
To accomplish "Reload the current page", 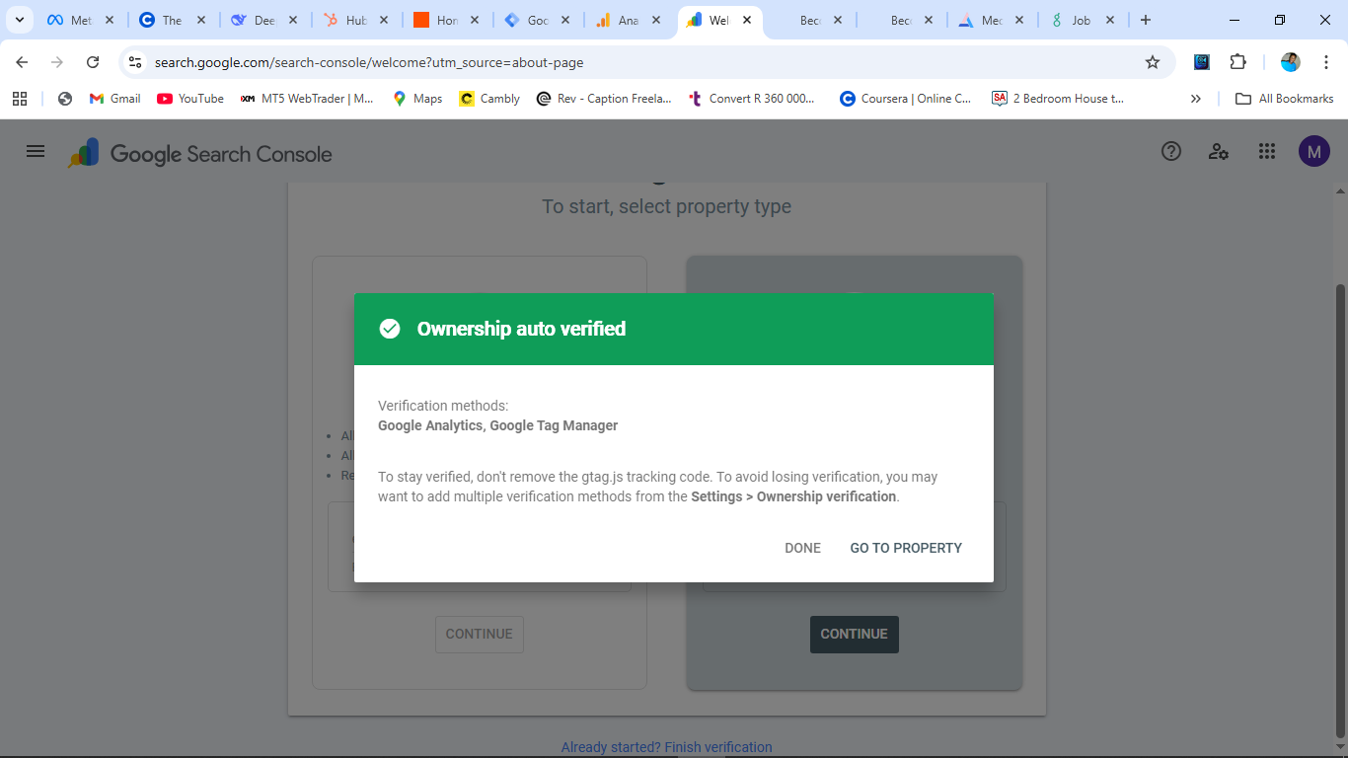I will tap(93, 62).
